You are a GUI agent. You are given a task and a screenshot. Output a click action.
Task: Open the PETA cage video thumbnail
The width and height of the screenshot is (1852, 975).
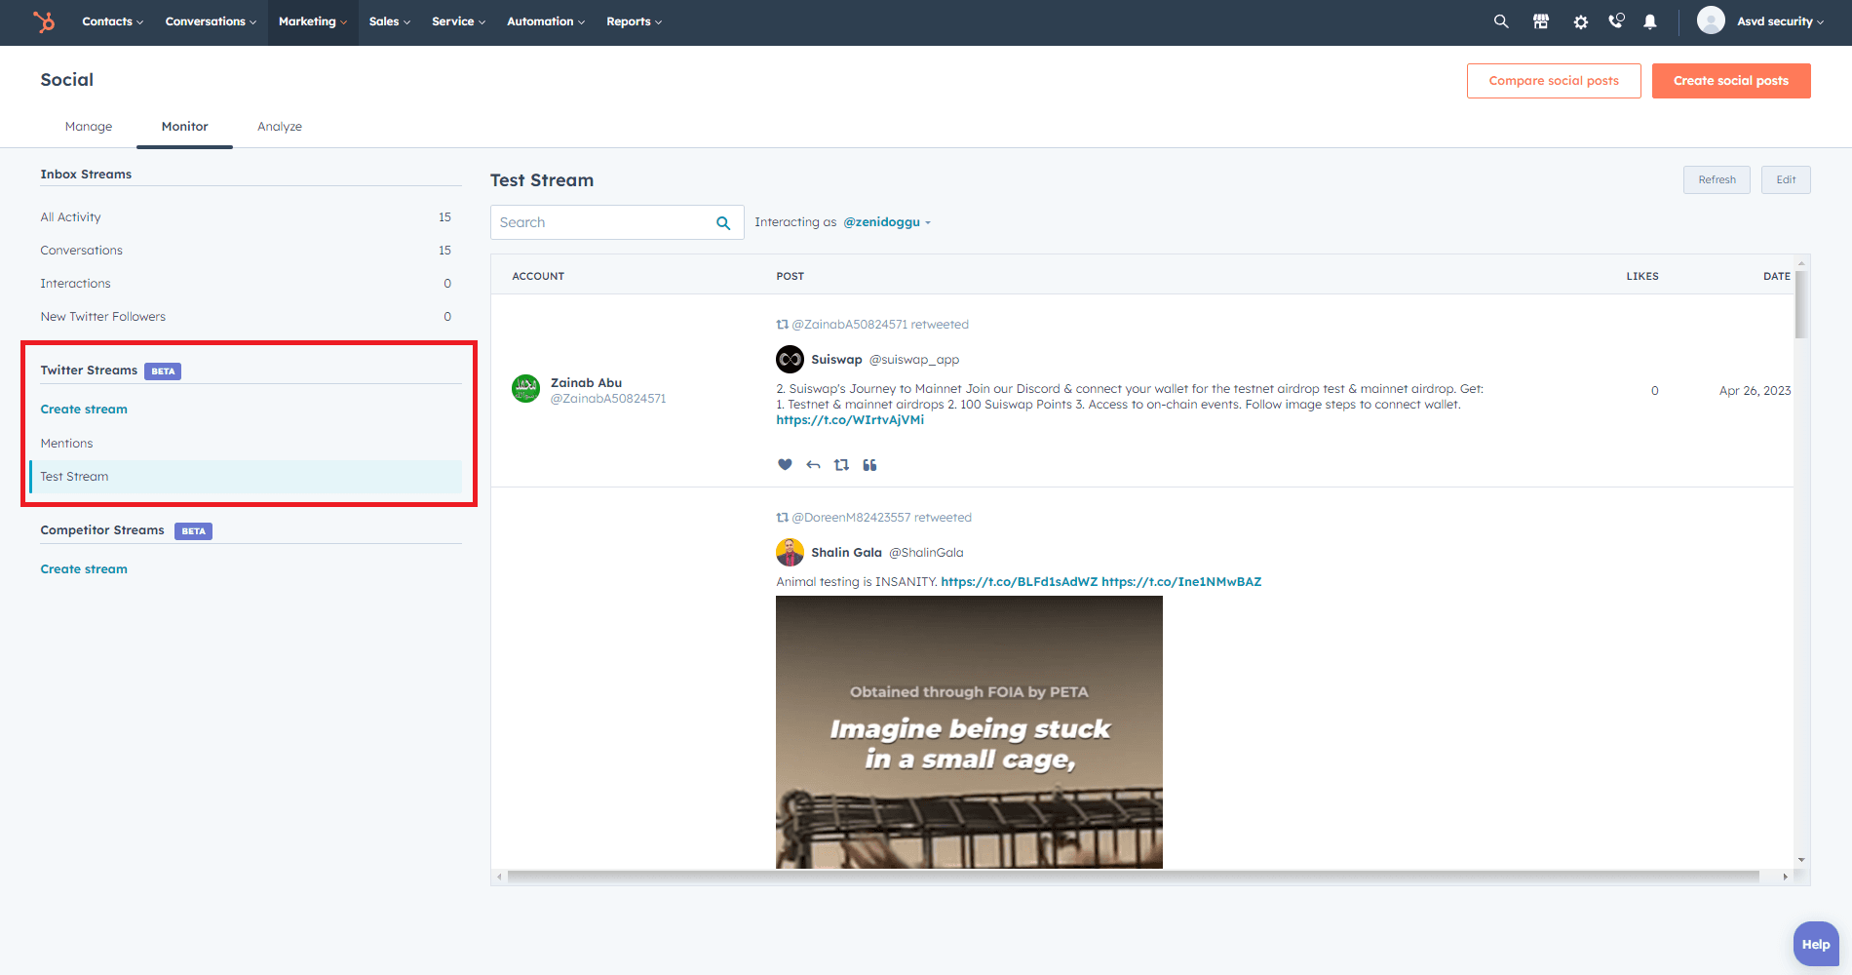coord(969,732)
